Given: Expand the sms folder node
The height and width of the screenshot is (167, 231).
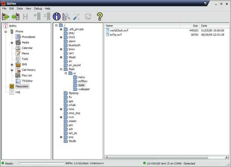Looking at the screenshot, I should 61,137.
